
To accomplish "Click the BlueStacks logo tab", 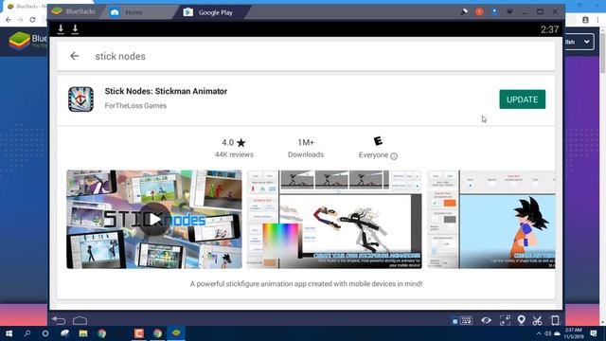I will click(74, 11).
